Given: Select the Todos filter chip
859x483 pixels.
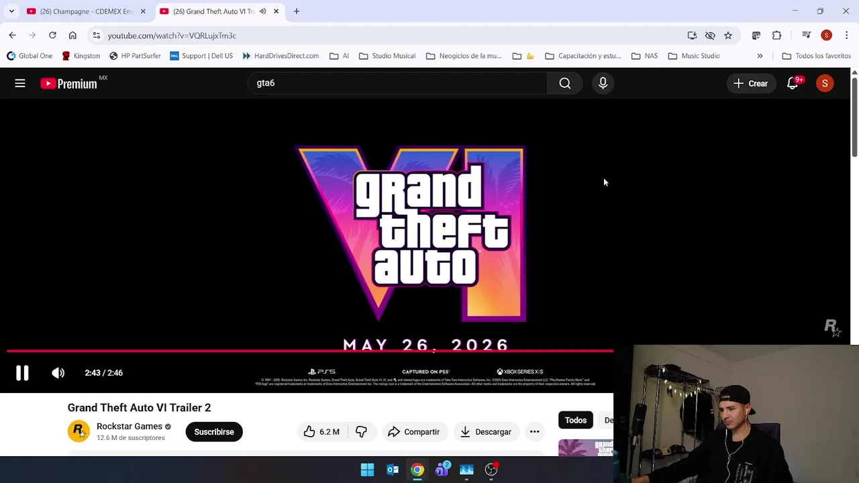Looking at the screenshot, I should tap(575, 421).
